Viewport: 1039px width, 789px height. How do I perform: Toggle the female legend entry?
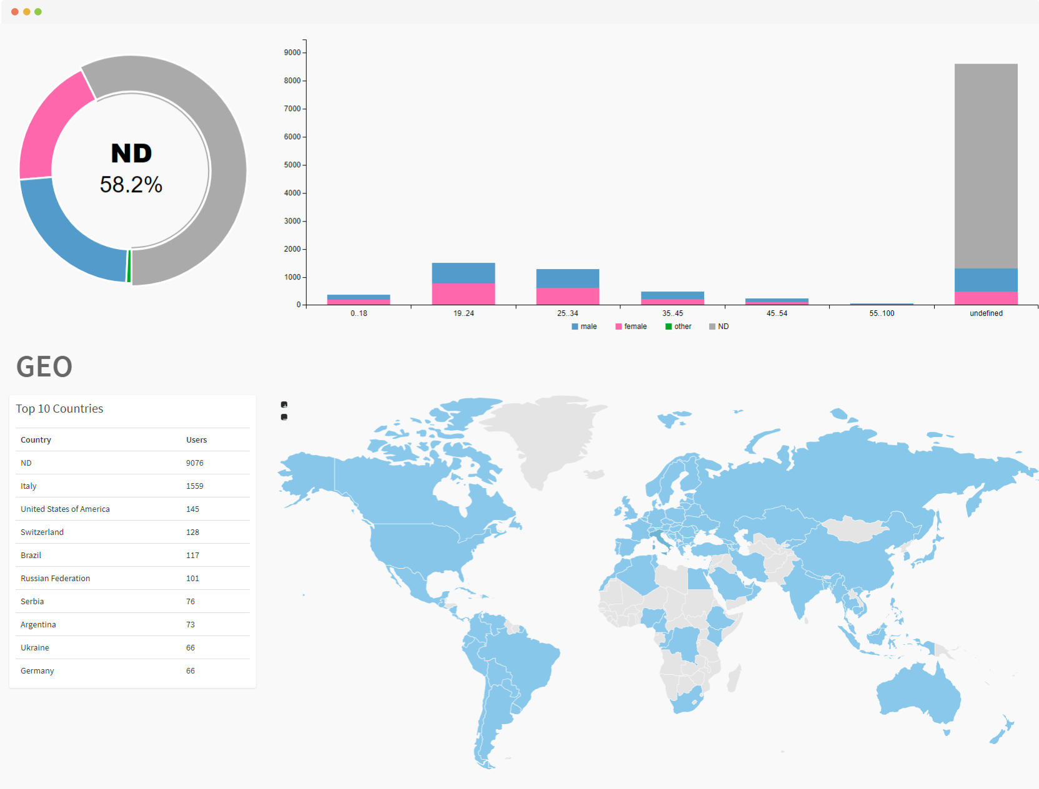pos(631,326)
